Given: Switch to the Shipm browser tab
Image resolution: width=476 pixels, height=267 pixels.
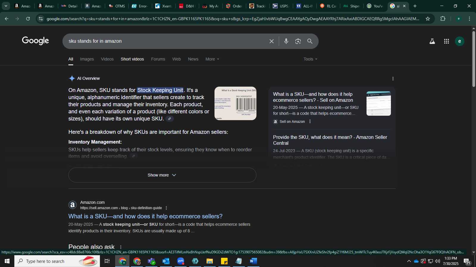Looking at the screenshot, I should tap(352, 6).
